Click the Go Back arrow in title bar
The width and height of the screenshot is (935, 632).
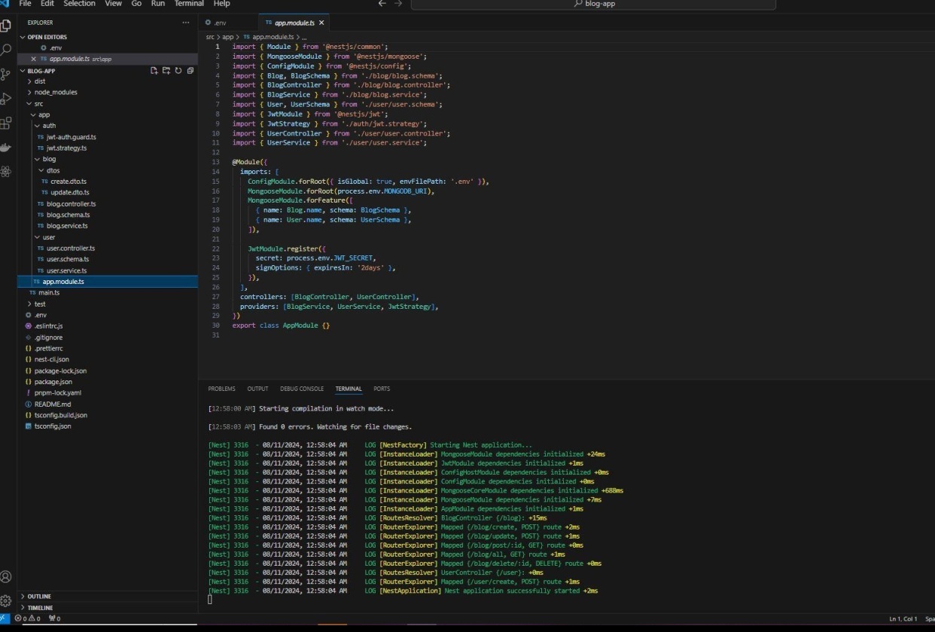point(382,4)
